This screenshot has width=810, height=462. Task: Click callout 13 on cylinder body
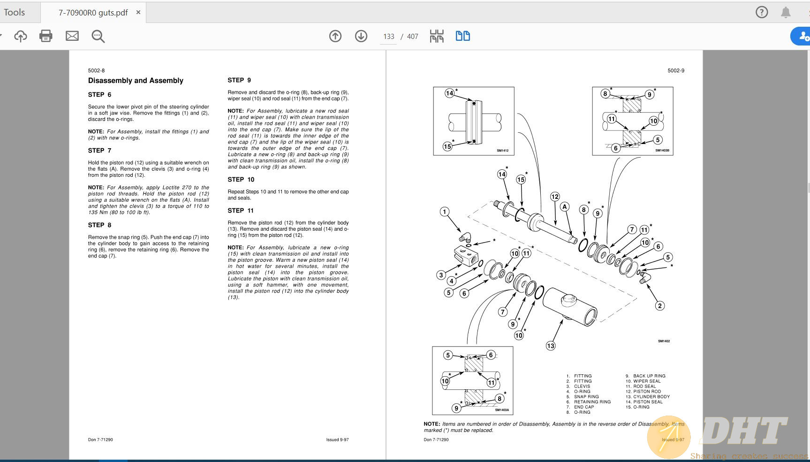click(551, 346)
